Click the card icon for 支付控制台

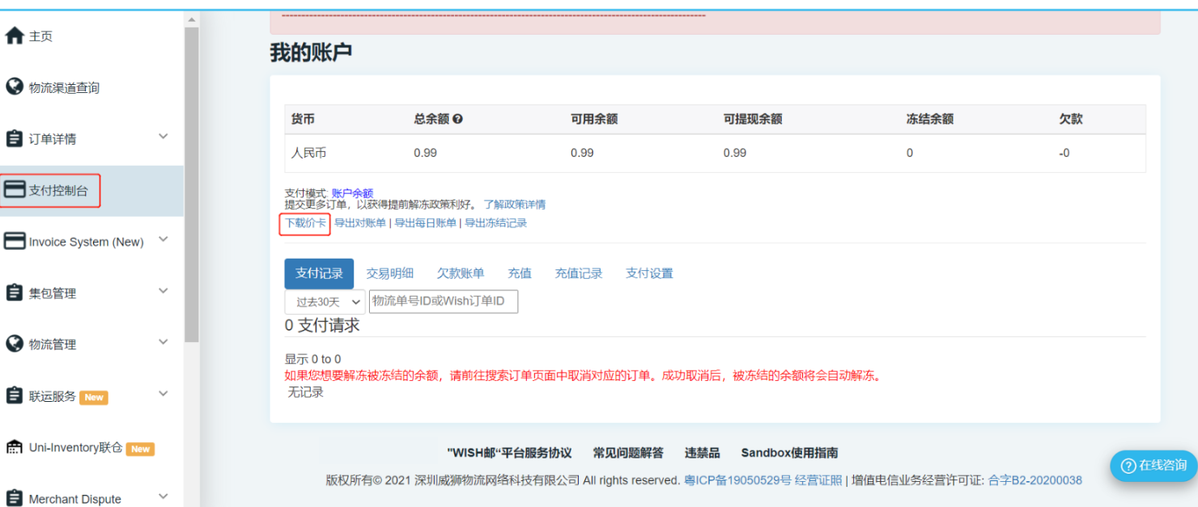click(x=15, y=190)
